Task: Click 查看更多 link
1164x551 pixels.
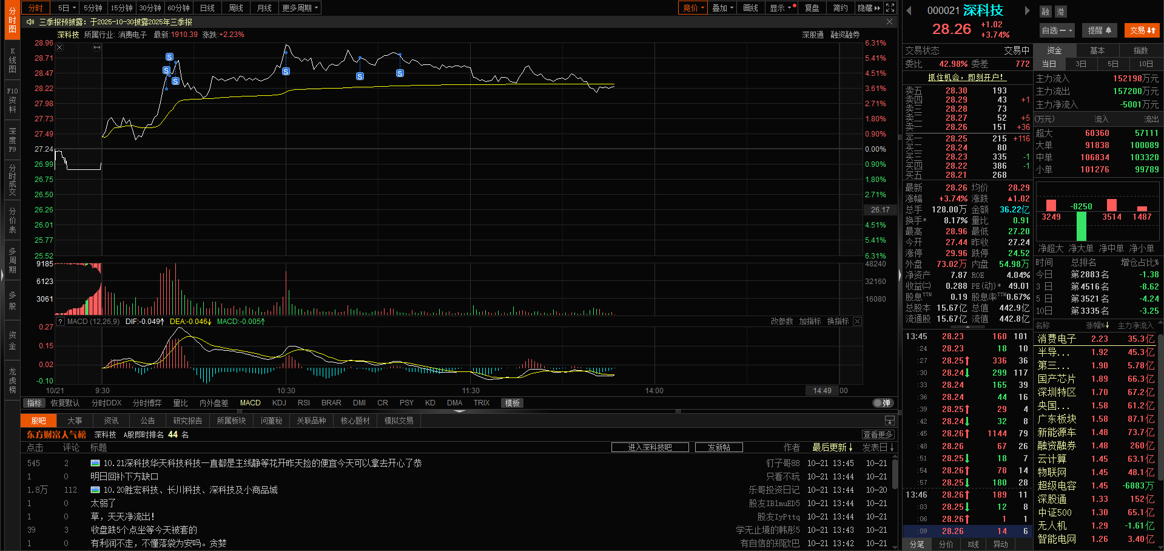Action: point(878,434)
